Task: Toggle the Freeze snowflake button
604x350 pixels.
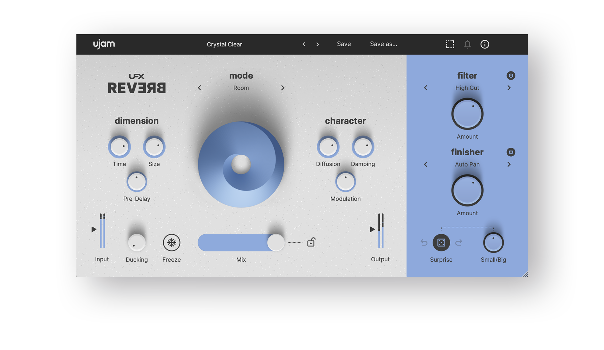Action: [x=171, y=243]
